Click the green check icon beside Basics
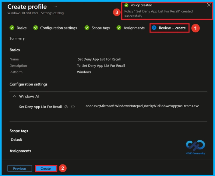Viewport: 215px width, 176px height. tap(12, 28)
